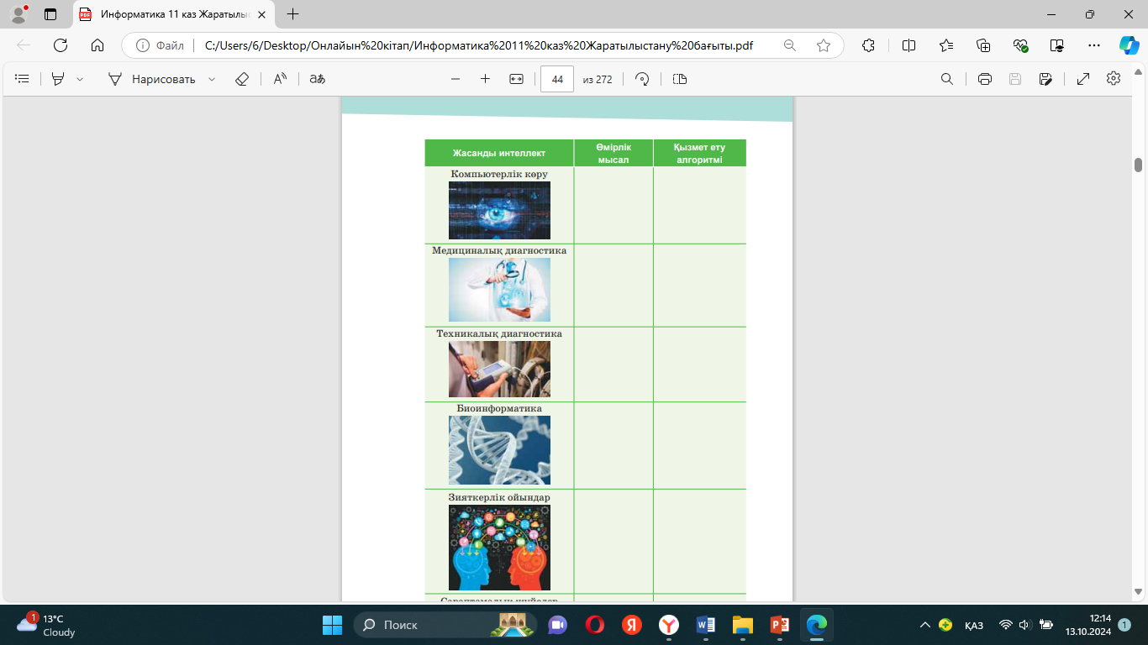Select the Информатика 11 каз PDF tab
1148x645 pixels.
pos(174,14)
